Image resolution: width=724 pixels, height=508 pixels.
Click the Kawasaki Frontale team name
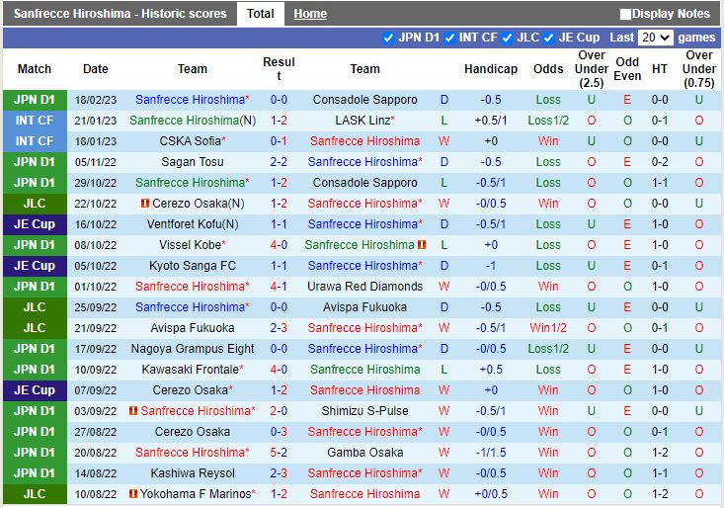click(x=192, y=370)
